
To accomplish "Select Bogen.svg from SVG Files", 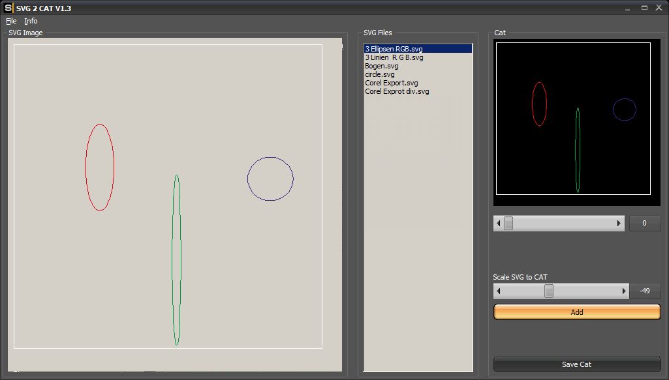I will tap(382, 66).
